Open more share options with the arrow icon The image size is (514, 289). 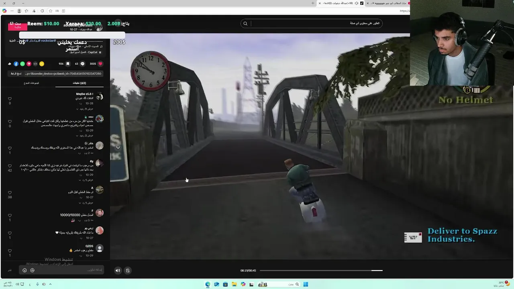coord(10,63)
